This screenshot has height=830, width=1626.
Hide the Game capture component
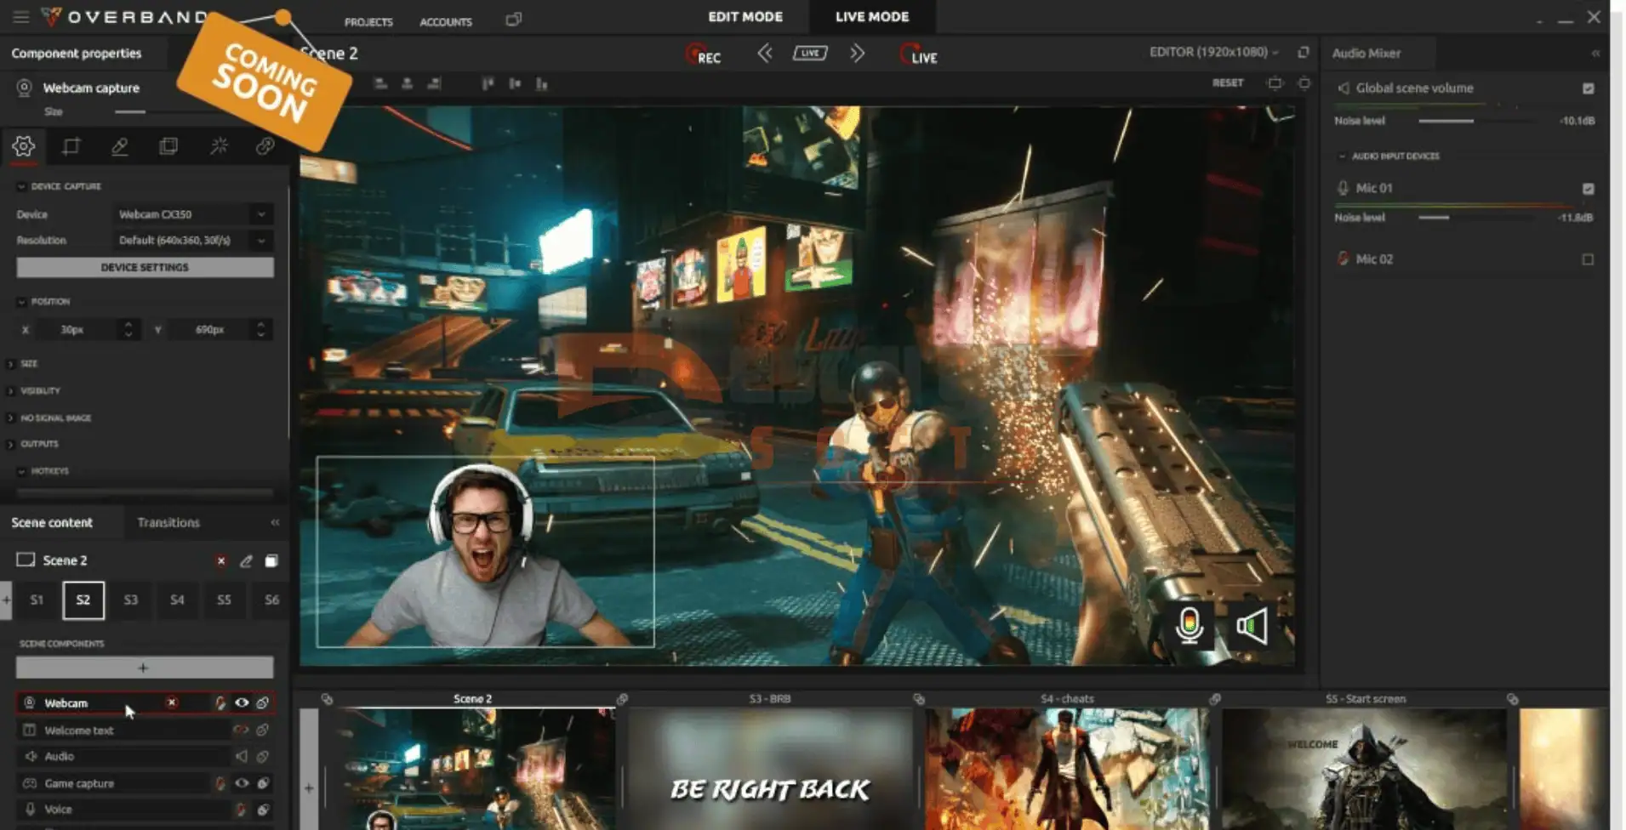(x=242, y=783)
